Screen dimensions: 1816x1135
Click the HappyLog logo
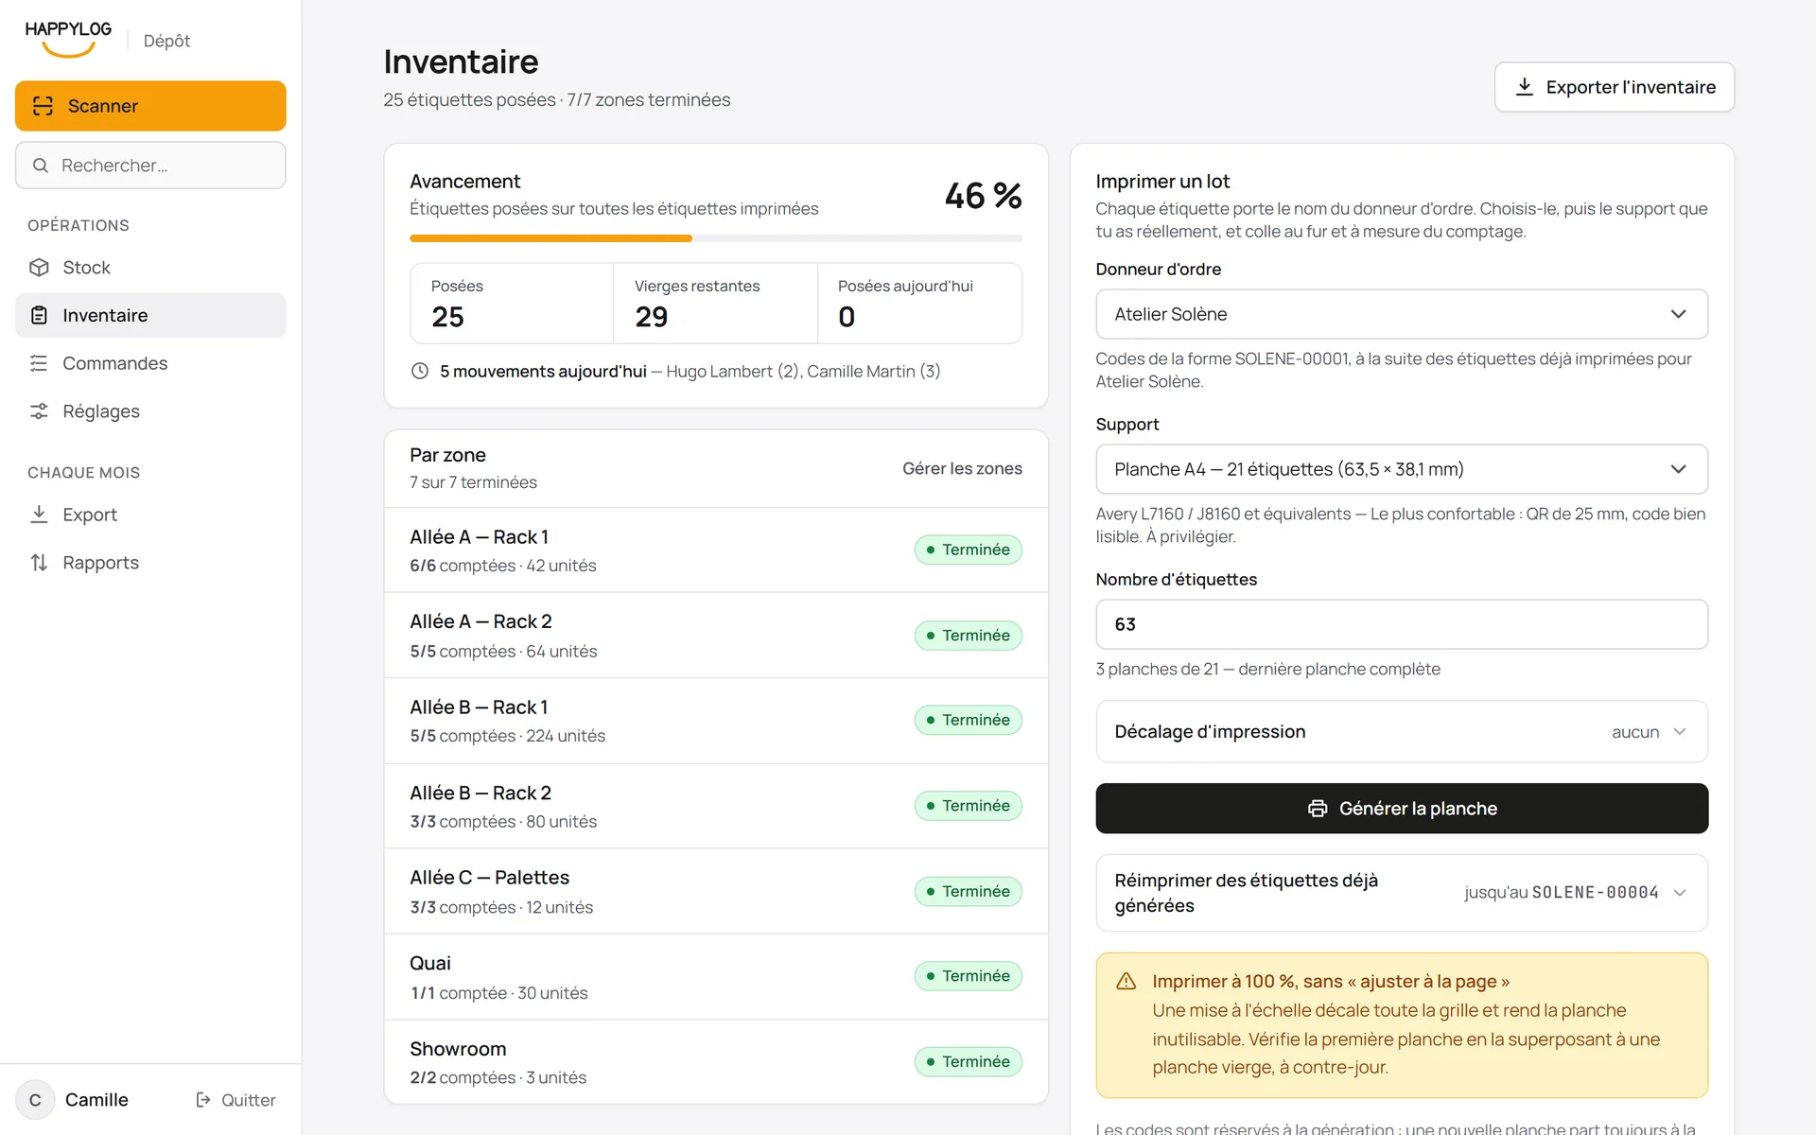tap(68, 39)
